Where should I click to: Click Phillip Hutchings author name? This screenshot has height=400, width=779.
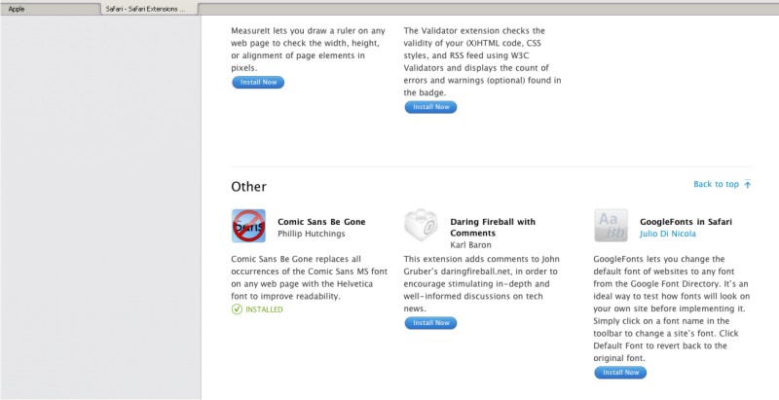[x=311, y=234]
